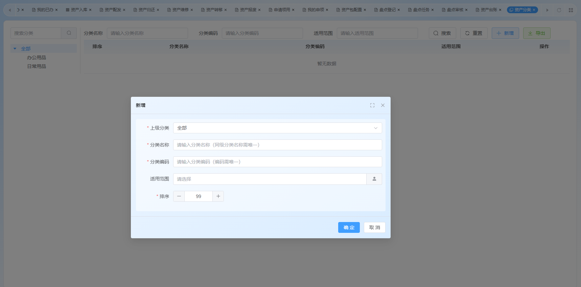This screenshot has width=581, height=287.
Task: Click the 分类名称 column header
Action: (x=179, y=46)
